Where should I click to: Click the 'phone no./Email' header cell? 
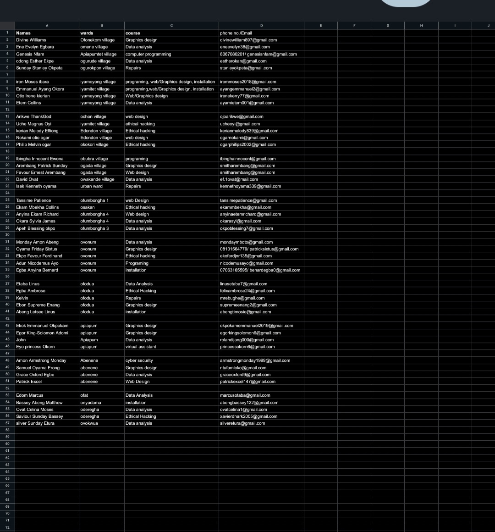[x=261, y=33]
